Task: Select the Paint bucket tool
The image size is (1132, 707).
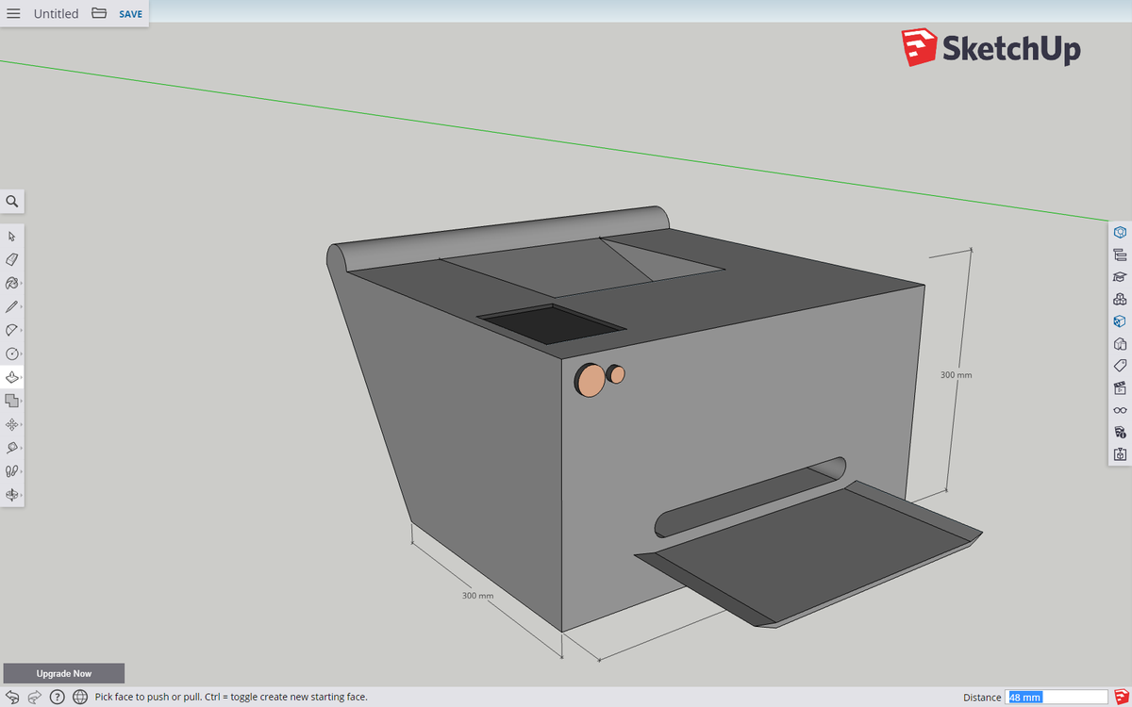Action: click(12, 283)
